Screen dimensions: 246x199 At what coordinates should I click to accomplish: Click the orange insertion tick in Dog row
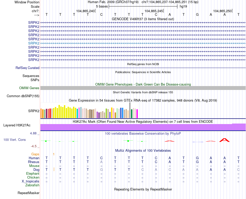pyautogui.click(x=54, y=169)
